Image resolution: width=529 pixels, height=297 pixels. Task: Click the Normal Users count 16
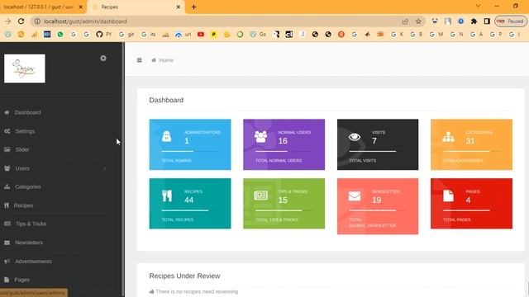(283, 141)
